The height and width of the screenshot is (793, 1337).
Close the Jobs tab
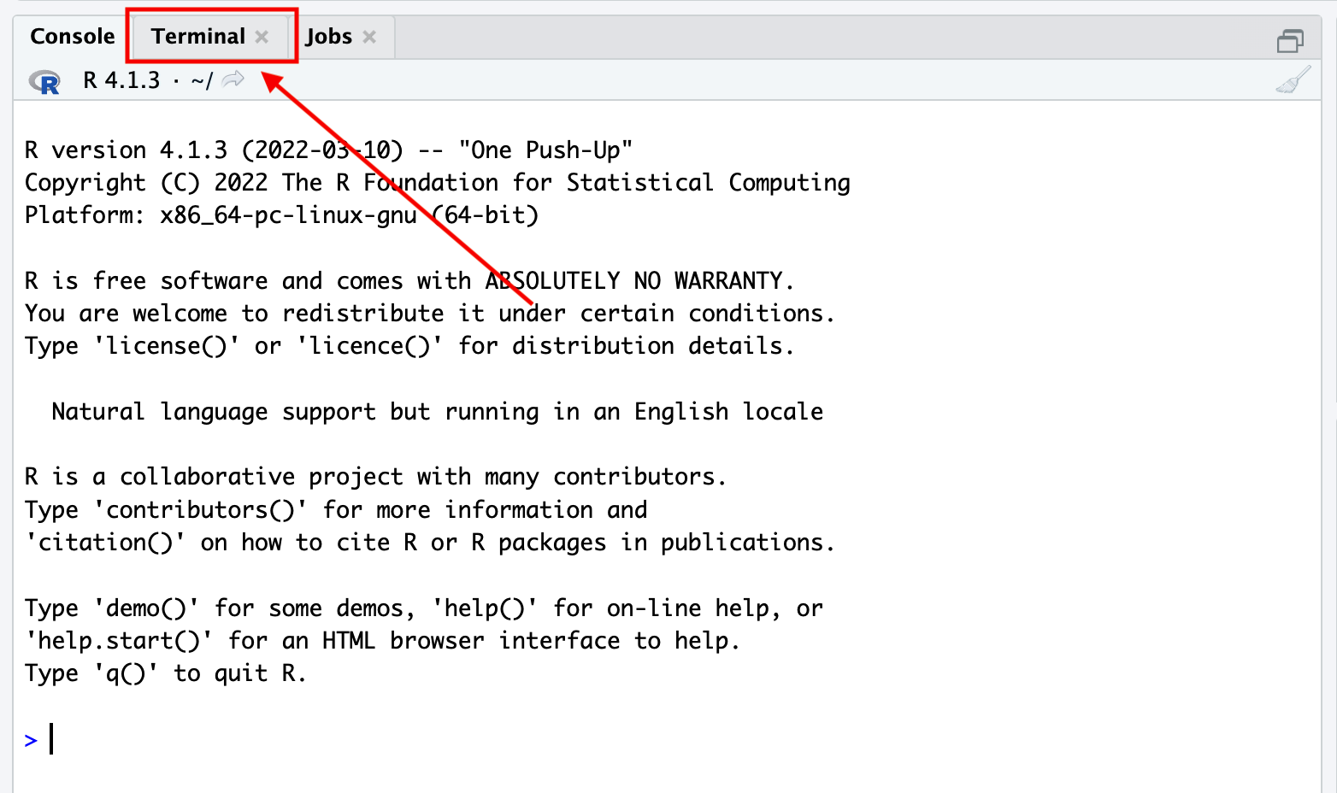pyautogui.click(x=369, y=37)
